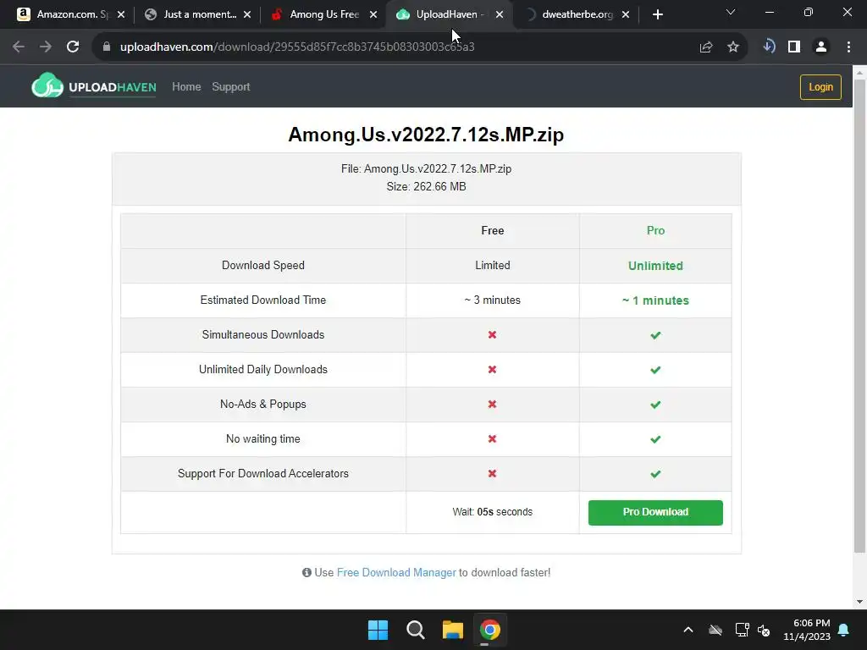
Task: Click the green check for No waiting time
Action: [x=655, y=439]
